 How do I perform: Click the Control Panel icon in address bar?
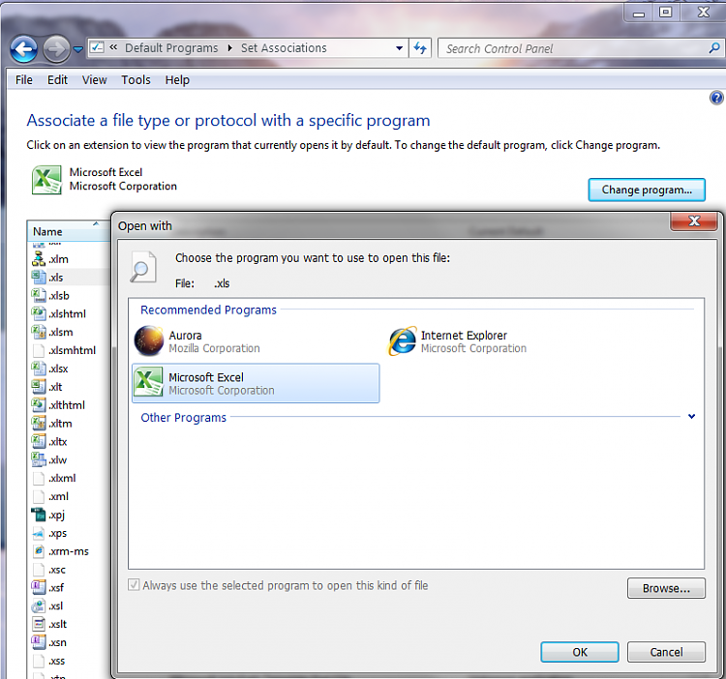97,47
